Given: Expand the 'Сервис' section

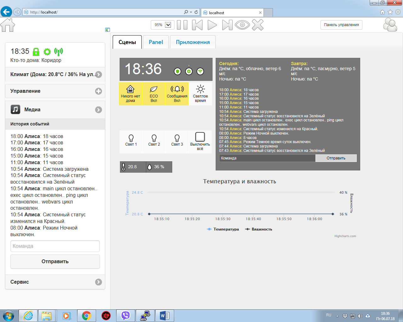Looking at the screenshot, I should (99, 282).
